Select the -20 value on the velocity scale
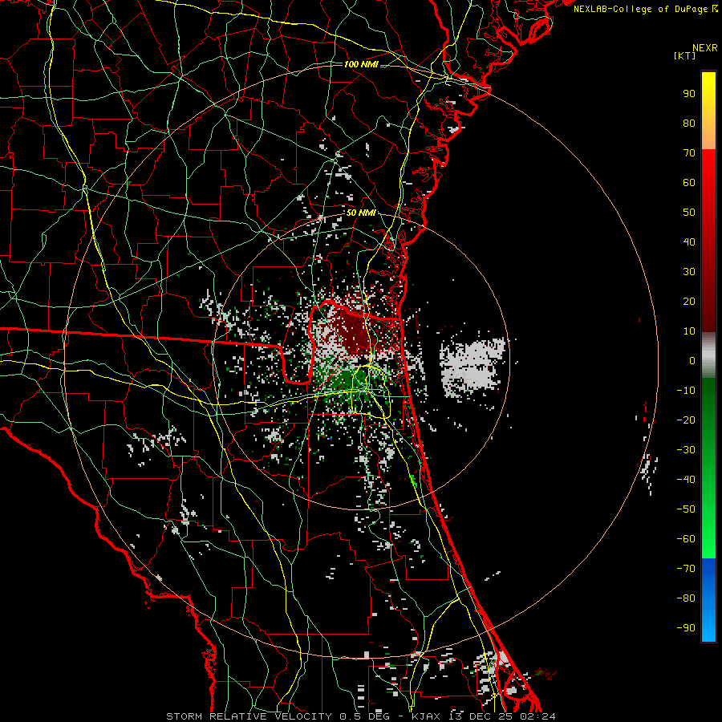The width and height of the screenshot is (722, 722). 686,420
